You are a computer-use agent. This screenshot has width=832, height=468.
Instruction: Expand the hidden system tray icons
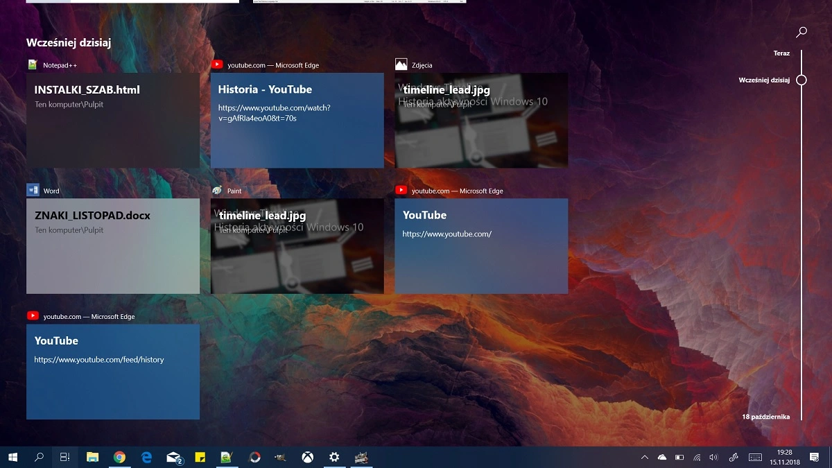point(644,457)
